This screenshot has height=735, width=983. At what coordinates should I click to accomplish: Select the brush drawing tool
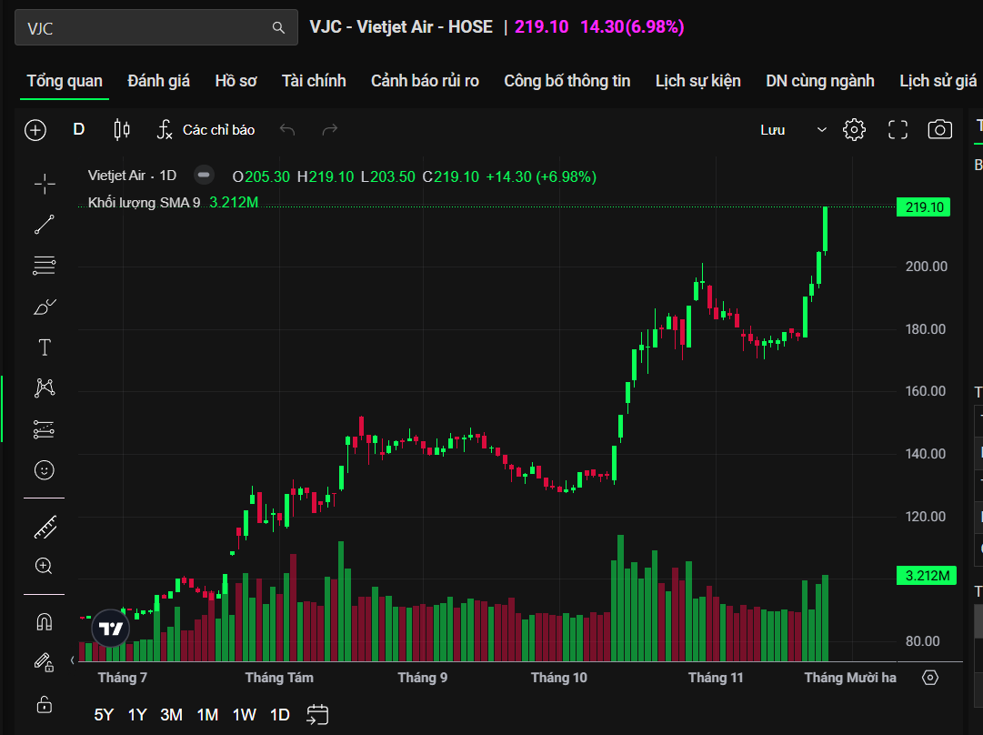(45, 307)
